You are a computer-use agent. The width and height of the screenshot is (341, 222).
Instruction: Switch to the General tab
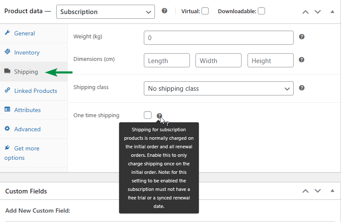(24, 33)
